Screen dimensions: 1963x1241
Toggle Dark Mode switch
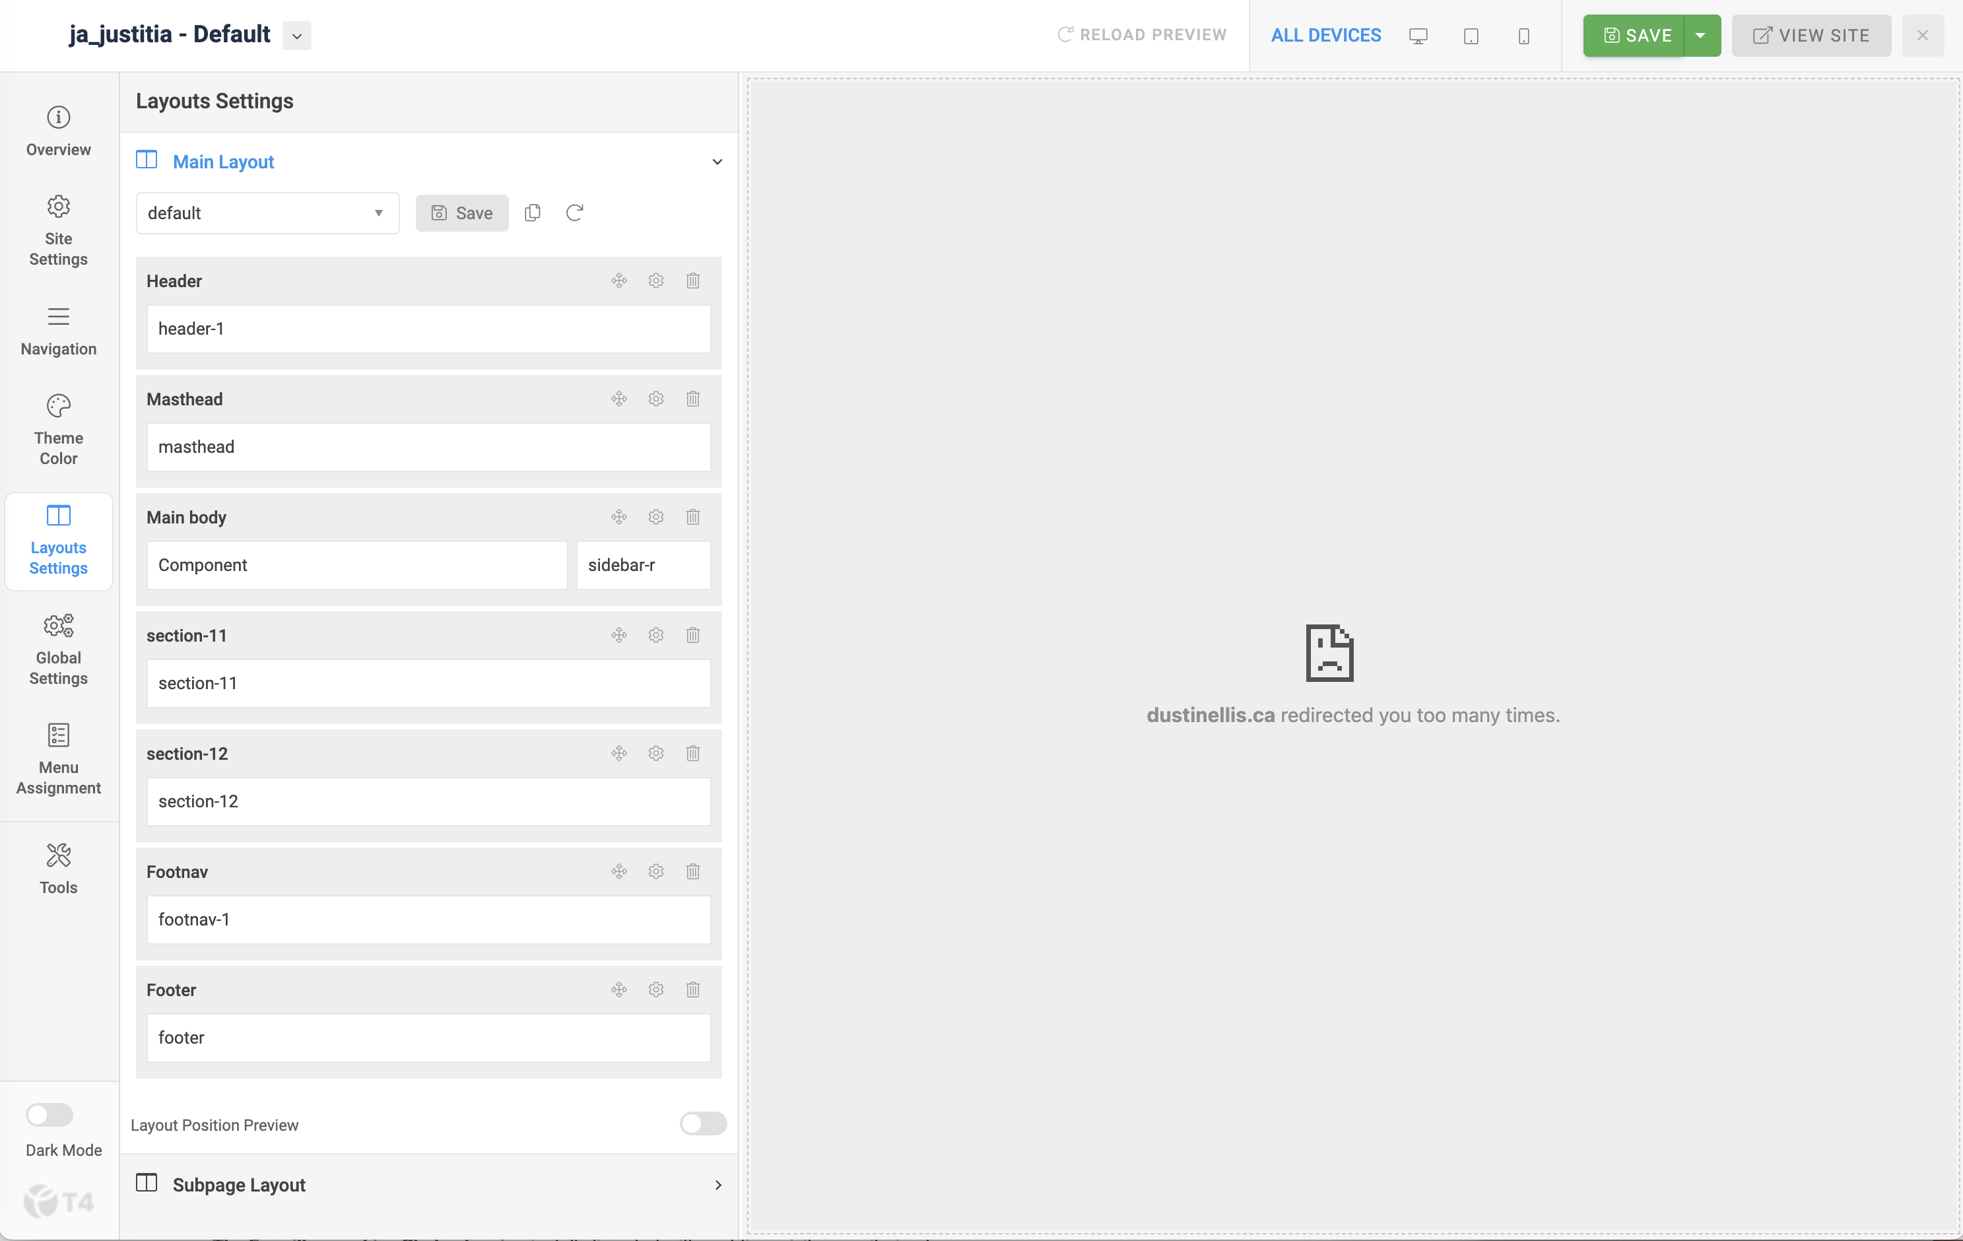(50, 1114)
